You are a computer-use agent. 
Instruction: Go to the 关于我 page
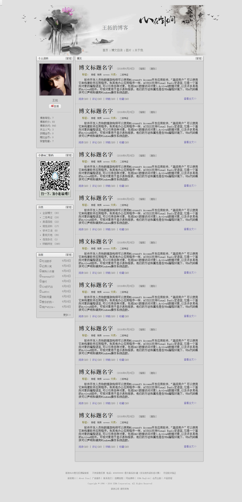[139, 50]
